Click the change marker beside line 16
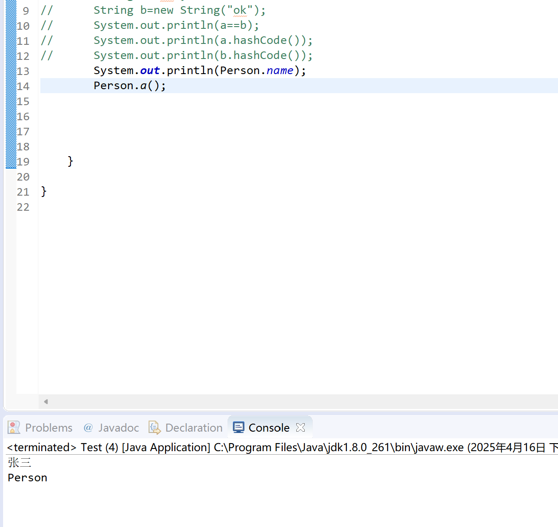 pos(11,116)
